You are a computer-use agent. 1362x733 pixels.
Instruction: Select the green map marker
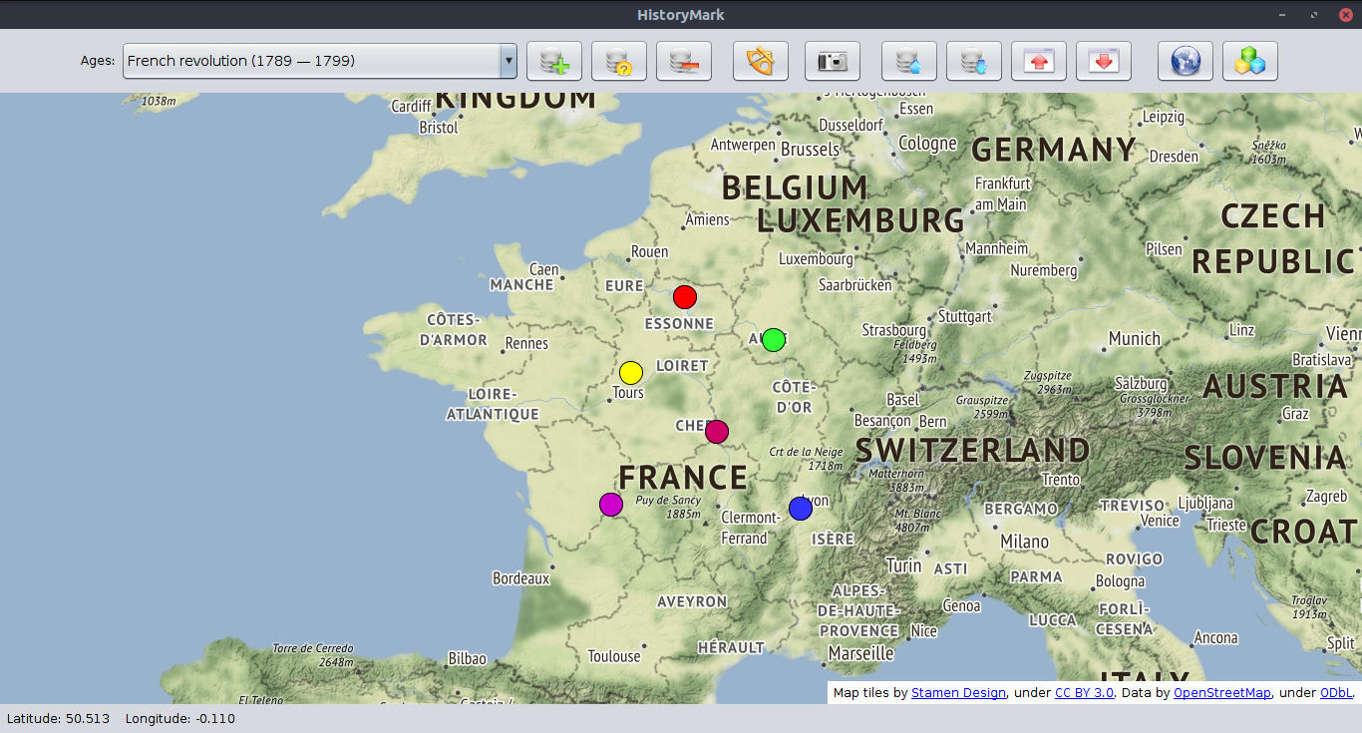774,339
